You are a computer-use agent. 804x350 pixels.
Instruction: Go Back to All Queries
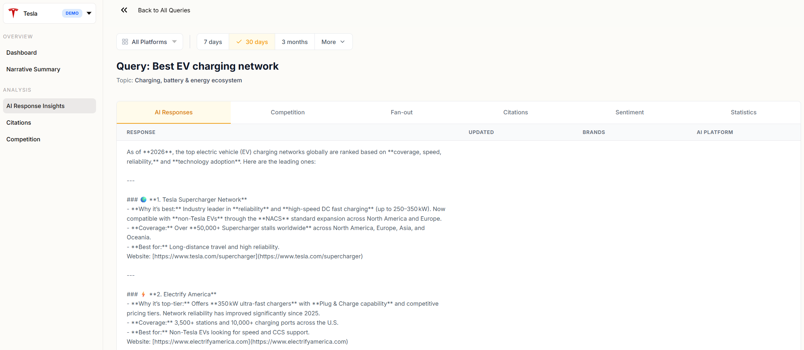tap(164, 10)
